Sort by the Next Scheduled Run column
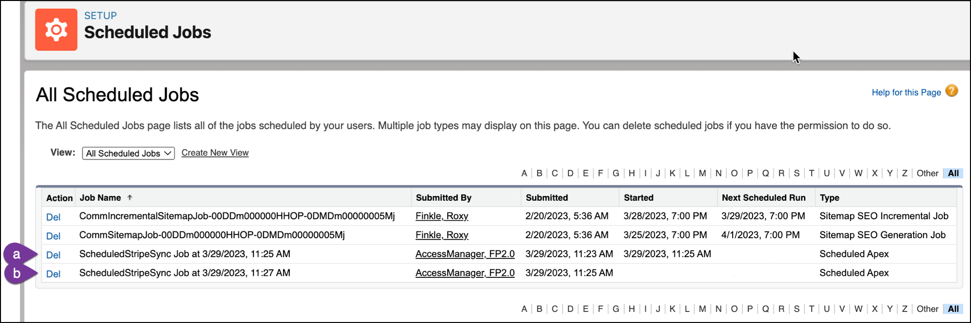This screenshot has width=971, height=323. tap(763, 197)
